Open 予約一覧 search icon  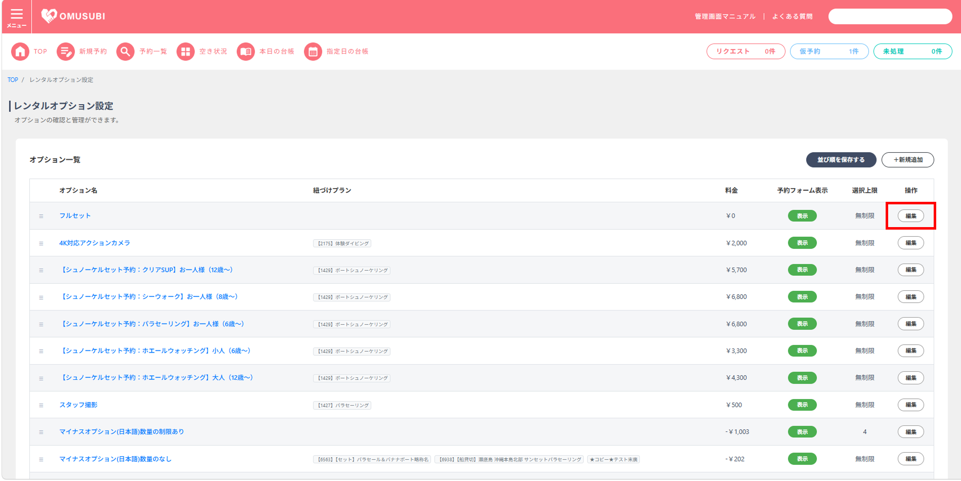point(125,52)
